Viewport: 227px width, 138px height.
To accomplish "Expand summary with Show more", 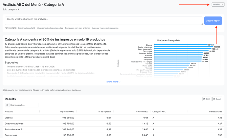I will pyautogui.click(x=112, y=82).
